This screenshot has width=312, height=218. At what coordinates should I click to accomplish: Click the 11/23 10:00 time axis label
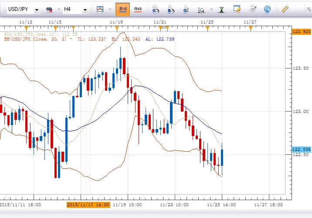click(x=174, y=204)
